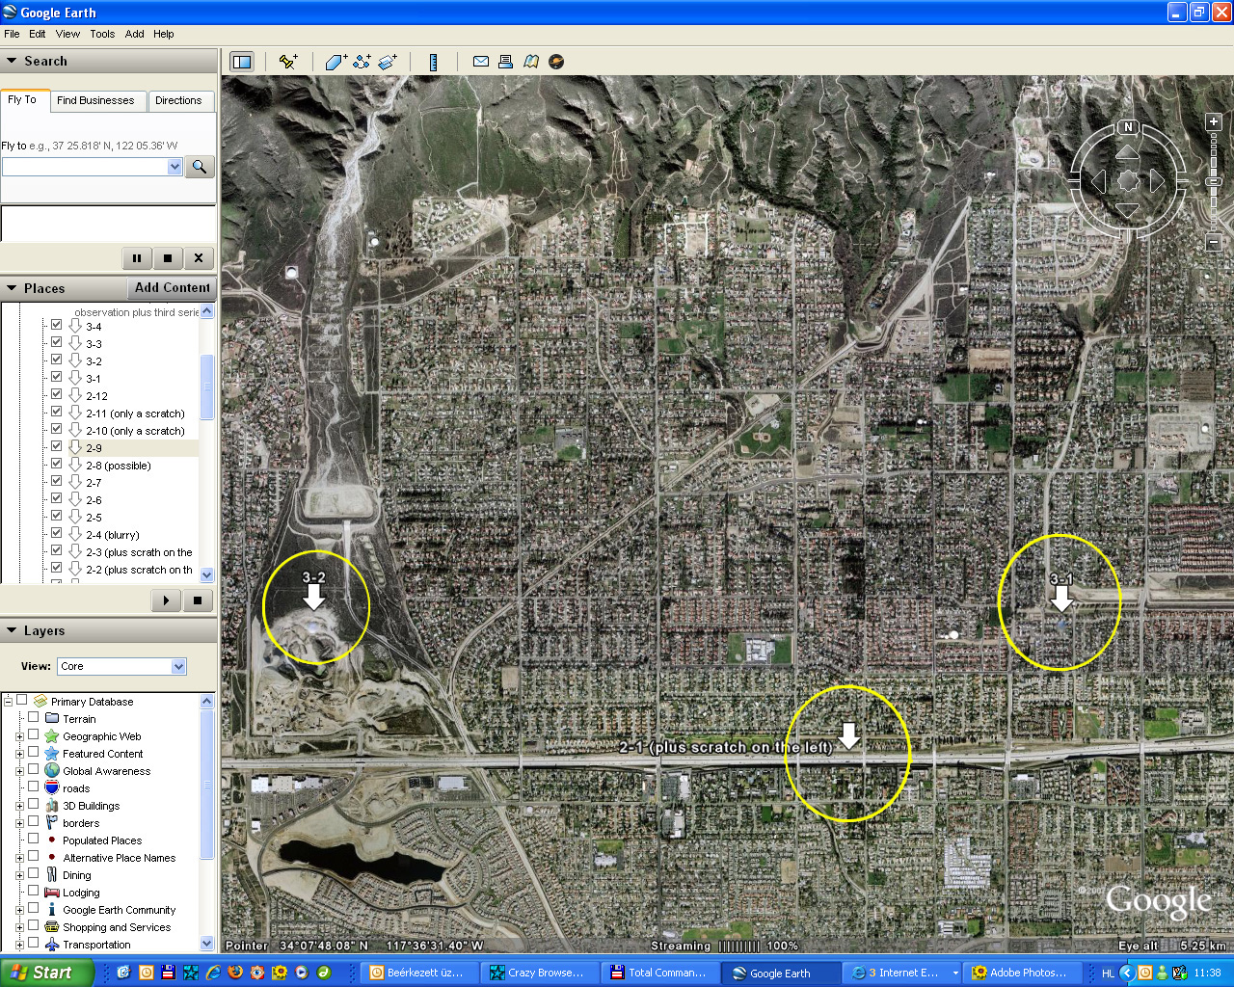Click the Add Image Overlay icon
Screen dimensions: 1234x987
(x=388, y=62)
